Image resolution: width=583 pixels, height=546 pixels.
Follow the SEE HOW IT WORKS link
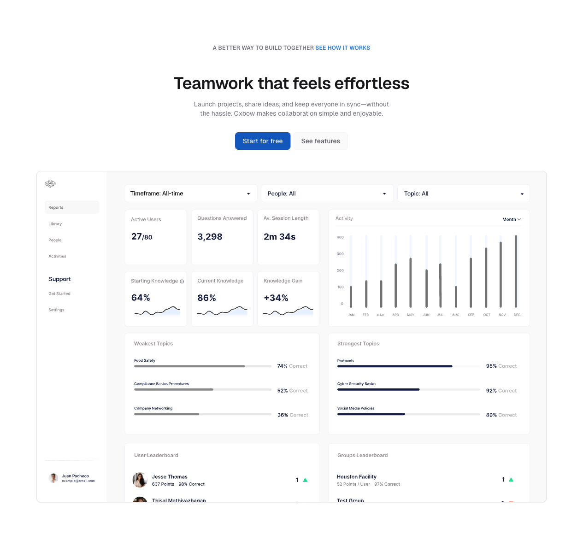(x=342, y=48)
